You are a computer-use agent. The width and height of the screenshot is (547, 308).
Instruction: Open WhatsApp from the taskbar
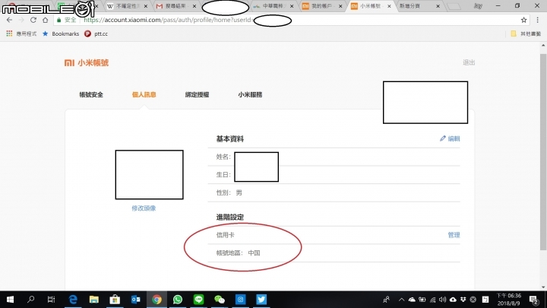tap(178, 300)
